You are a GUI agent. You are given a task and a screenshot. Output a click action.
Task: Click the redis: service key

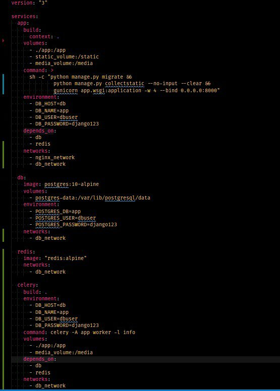click(x=26, y=251)
